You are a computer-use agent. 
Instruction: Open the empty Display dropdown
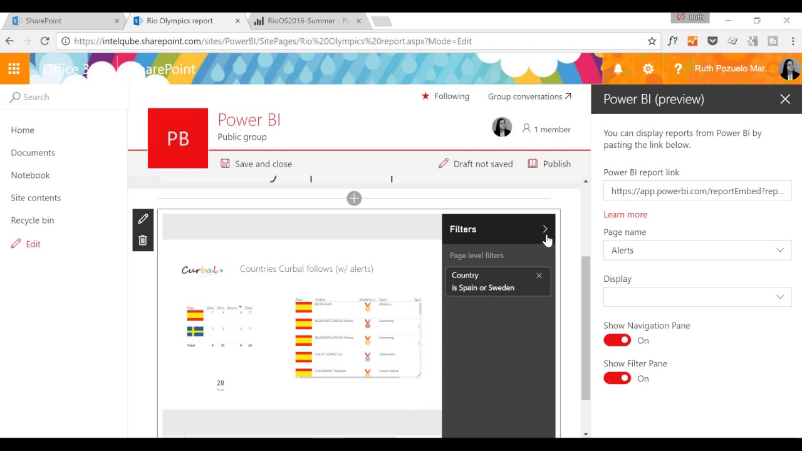(x=697, y=296)
